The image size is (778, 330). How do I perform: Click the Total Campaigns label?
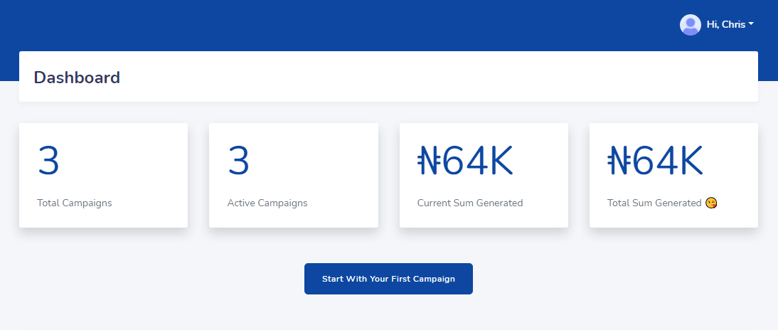75,203
